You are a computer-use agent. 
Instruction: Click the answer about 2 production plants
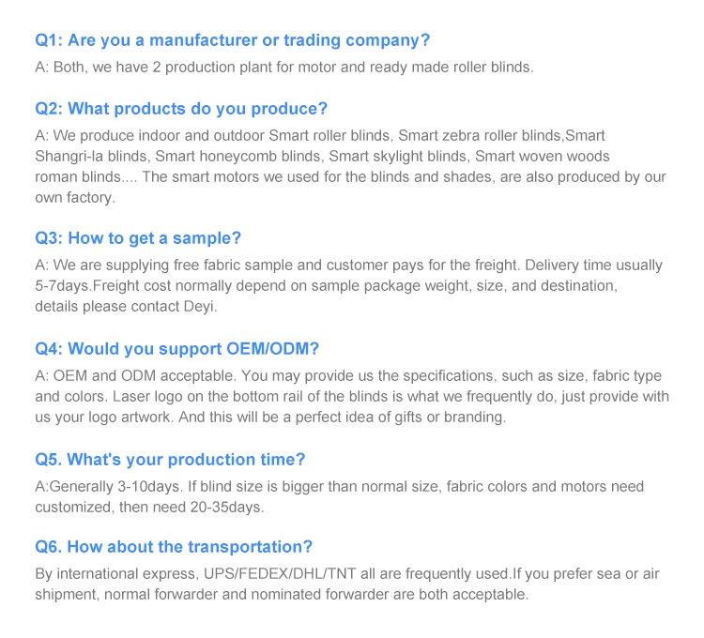click(283, 67)
